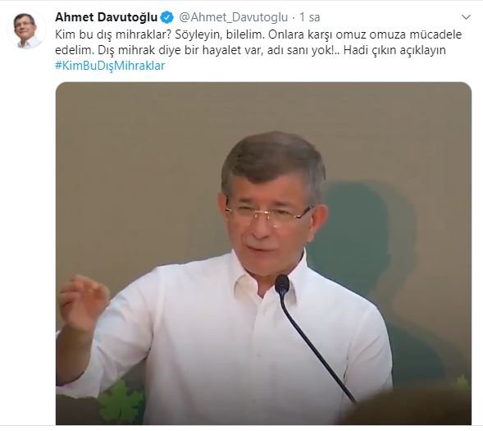Image resolution: width=483 pixels, height=431 pixels.
Task: Click the words 'omuz omuza mücadele'
Action: tap(399, 34)
